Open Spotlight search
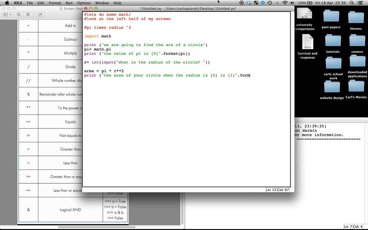368x230 pixels. 352,3
